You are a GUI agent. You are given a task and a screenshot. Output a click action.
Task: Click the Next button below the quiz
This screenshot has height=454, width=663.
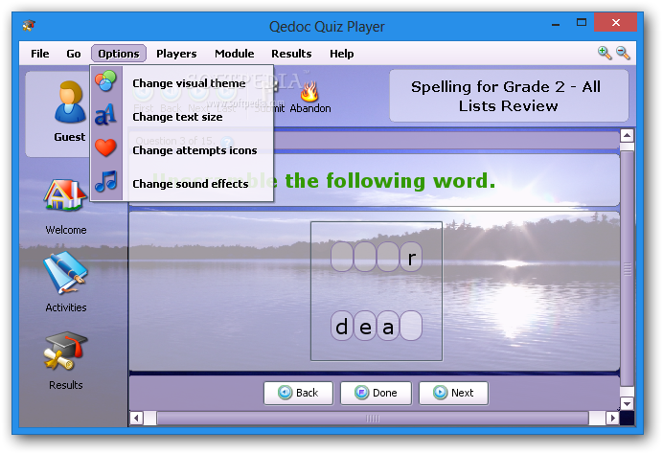(x=454, y=393)
